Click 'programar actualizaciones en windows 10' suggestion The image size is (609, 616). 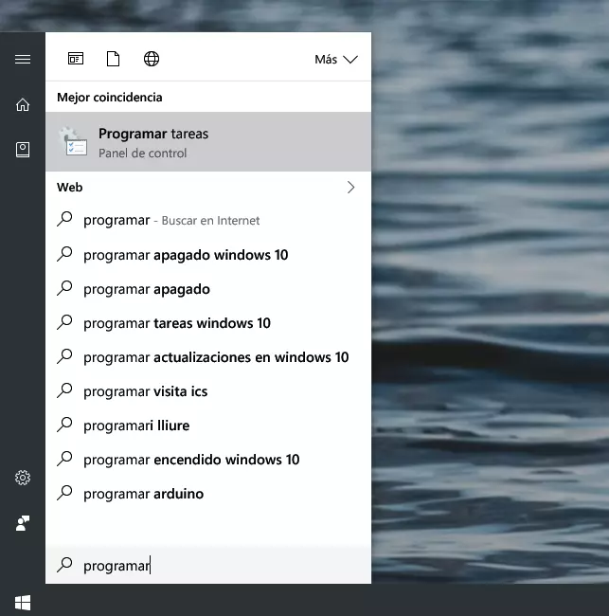(216, 357)
